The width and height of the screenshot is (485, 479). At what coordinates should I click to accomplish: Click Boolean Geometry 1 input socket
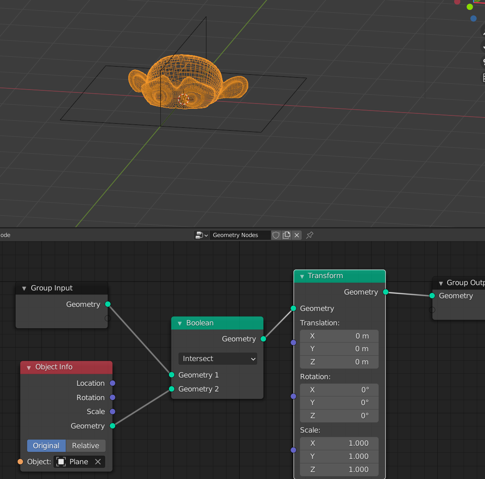[x=172, y=375]
